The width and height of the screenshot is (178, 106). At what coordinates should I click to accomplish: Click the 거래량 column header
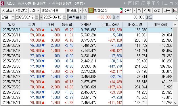point(85,25)
